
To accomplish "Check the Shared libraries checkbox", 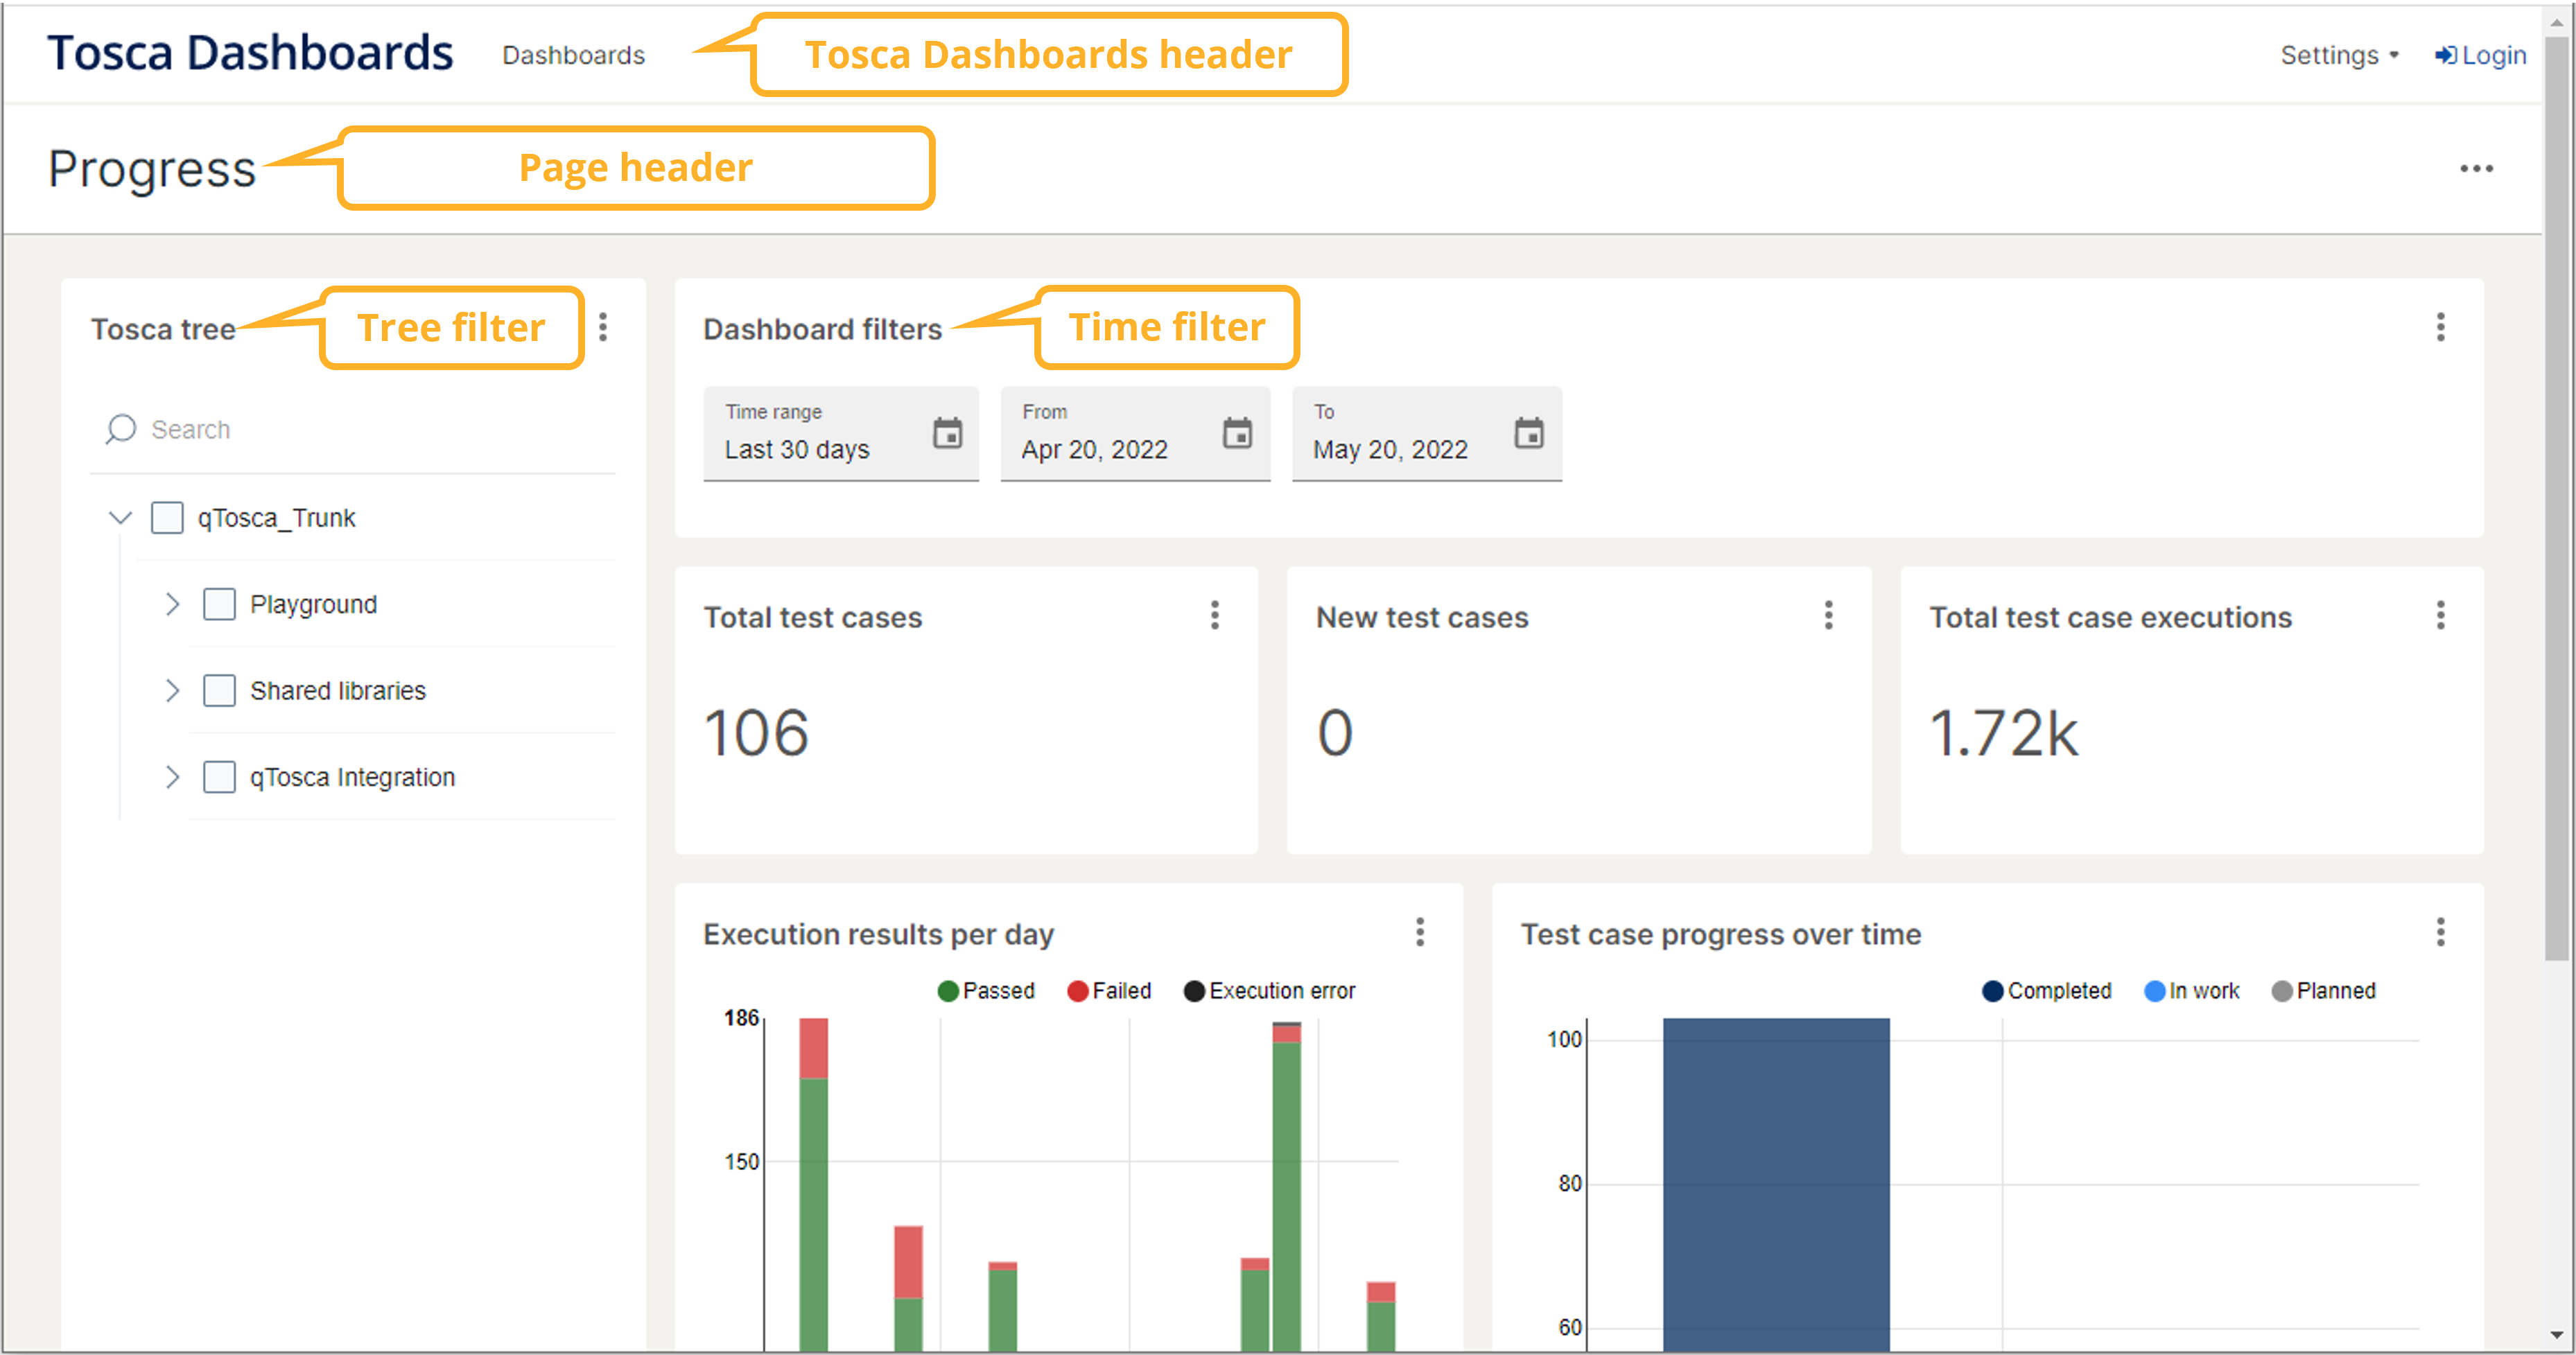I will click(x=219, y=690).
